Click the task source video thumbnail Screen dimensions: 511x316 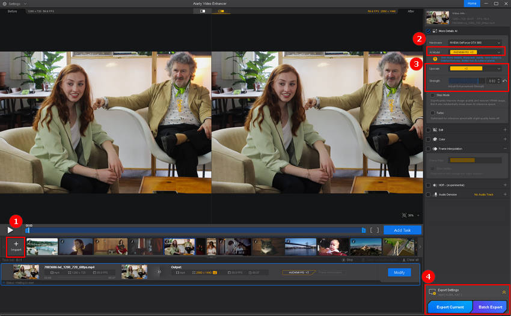coord(26,272)
